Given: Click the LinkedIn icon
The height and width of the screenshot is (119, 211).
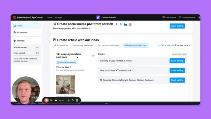Looking at the screenshot, I should [125, 24].
